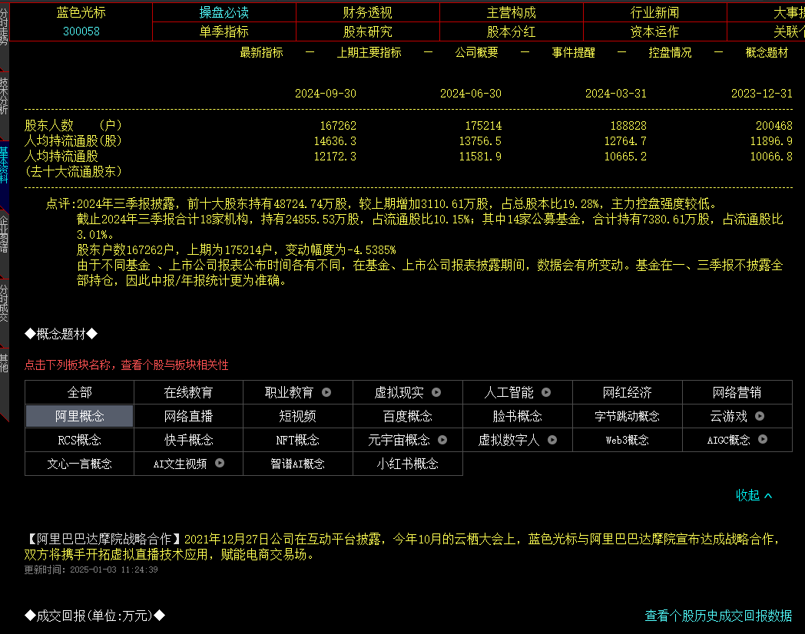Click the 2024-09-30 column header

[x=326, y=94]
